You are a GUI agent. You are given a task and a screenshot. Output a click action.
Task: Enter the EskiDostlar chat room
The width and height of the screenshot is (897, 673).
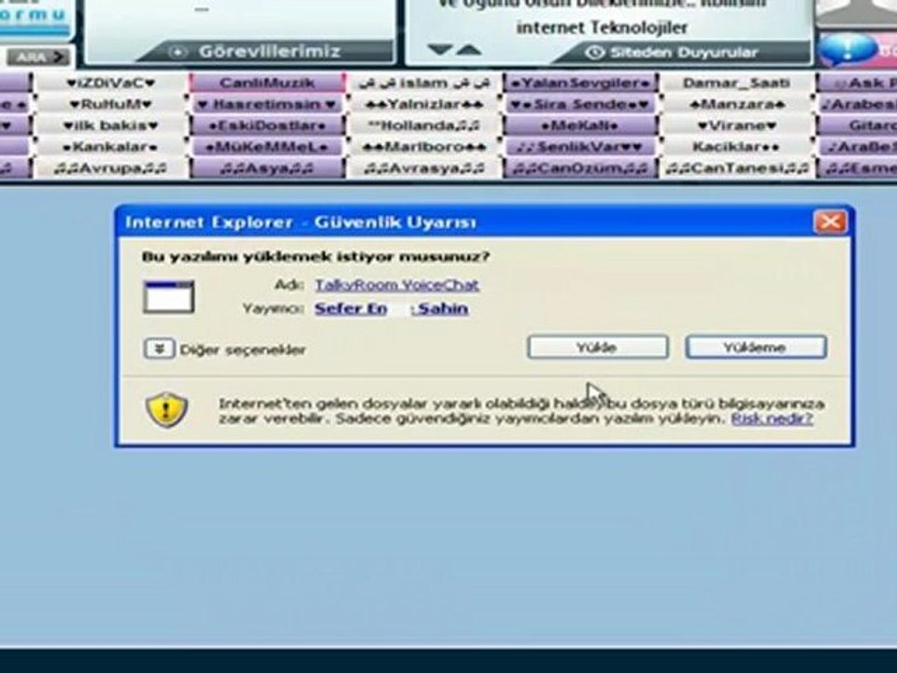click(267, 125)
